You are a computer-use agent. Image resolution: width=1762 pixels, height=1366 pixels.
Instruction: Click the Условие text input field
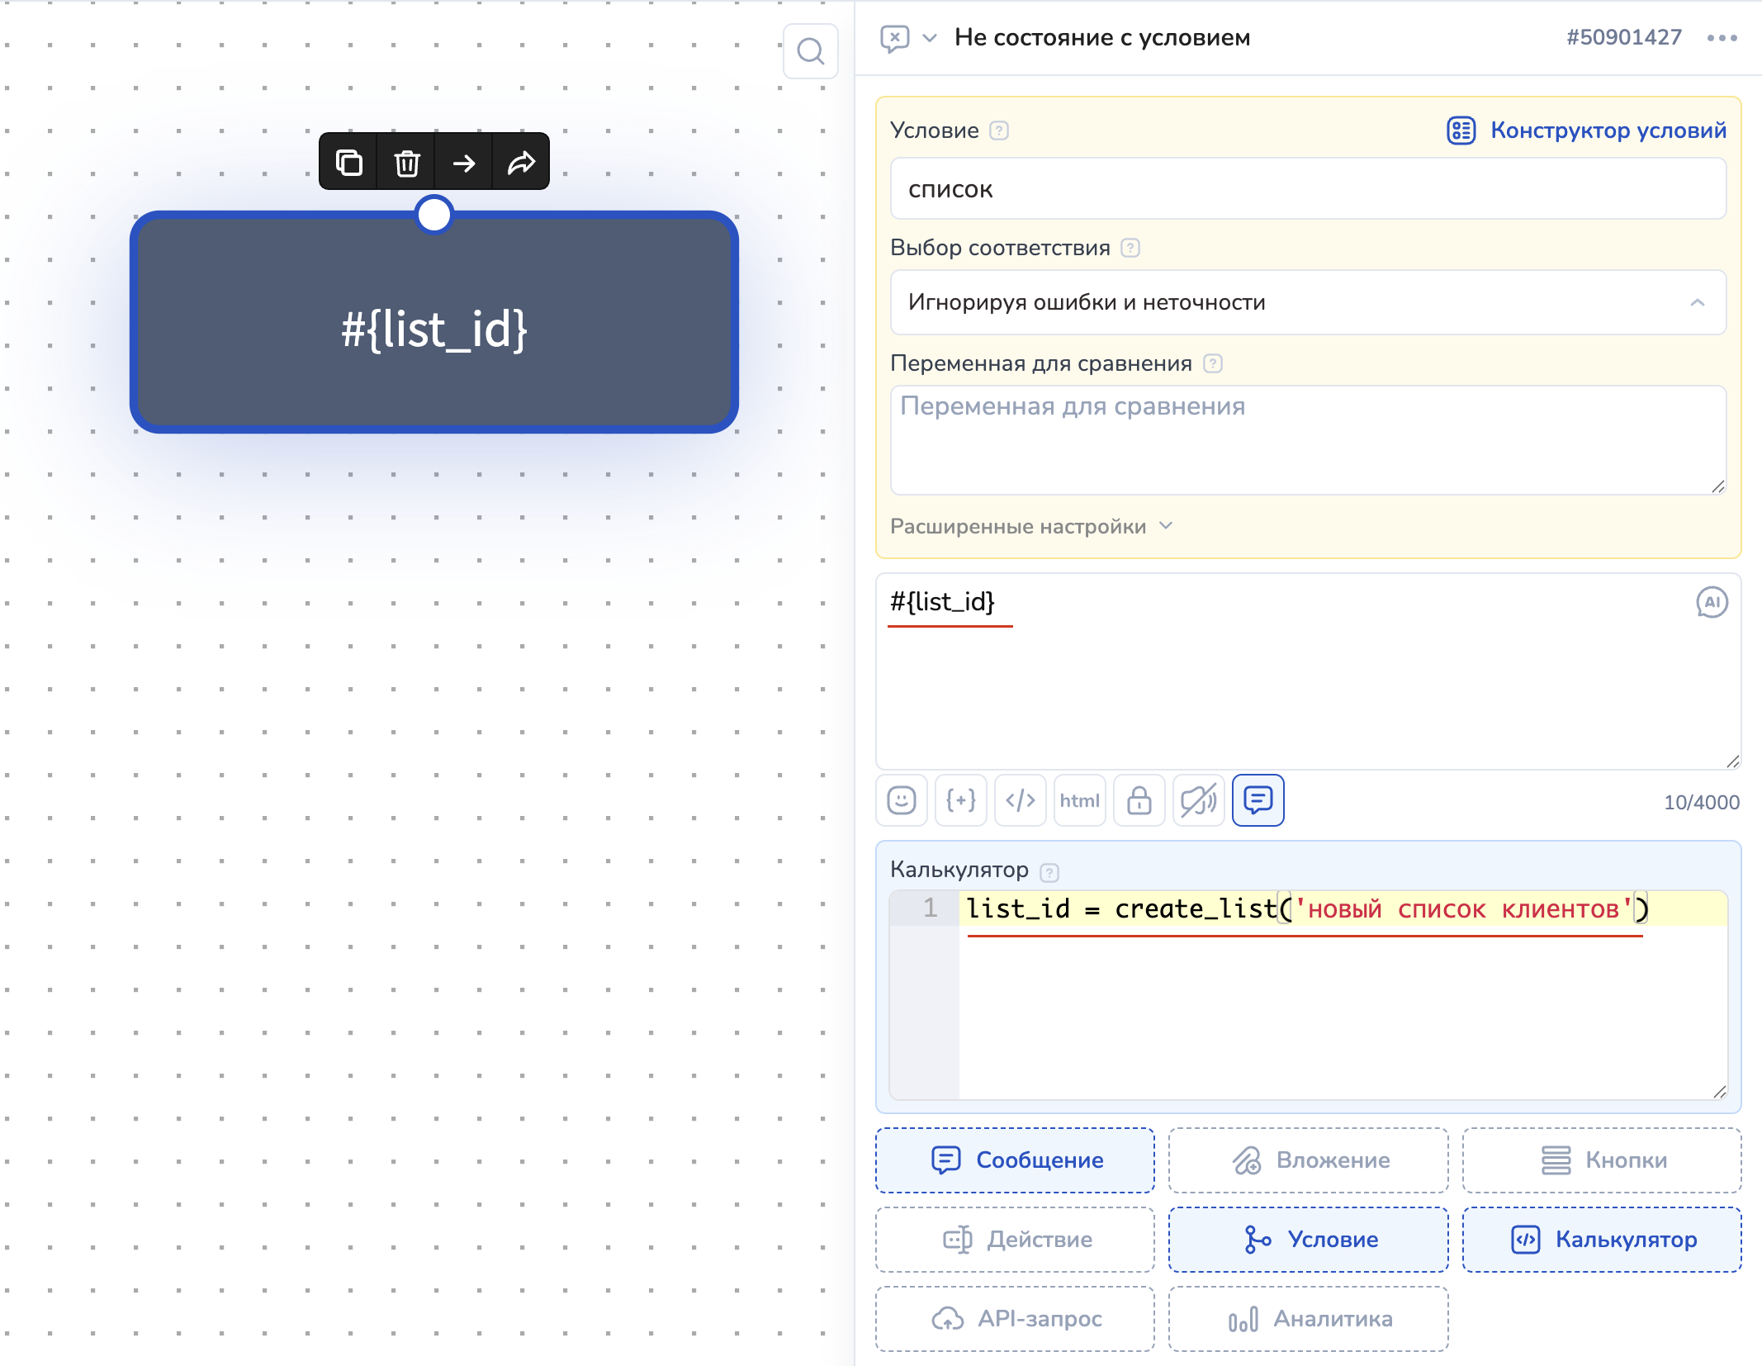(1308, 189)
